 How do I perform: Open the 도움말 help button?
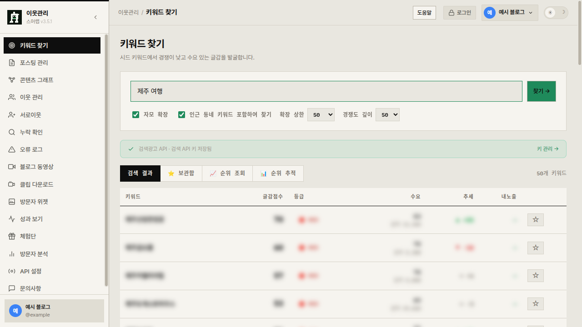point(424,13)
